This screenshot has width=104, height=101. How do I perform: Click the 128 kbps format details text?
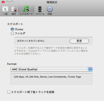[x=47, y=77]
